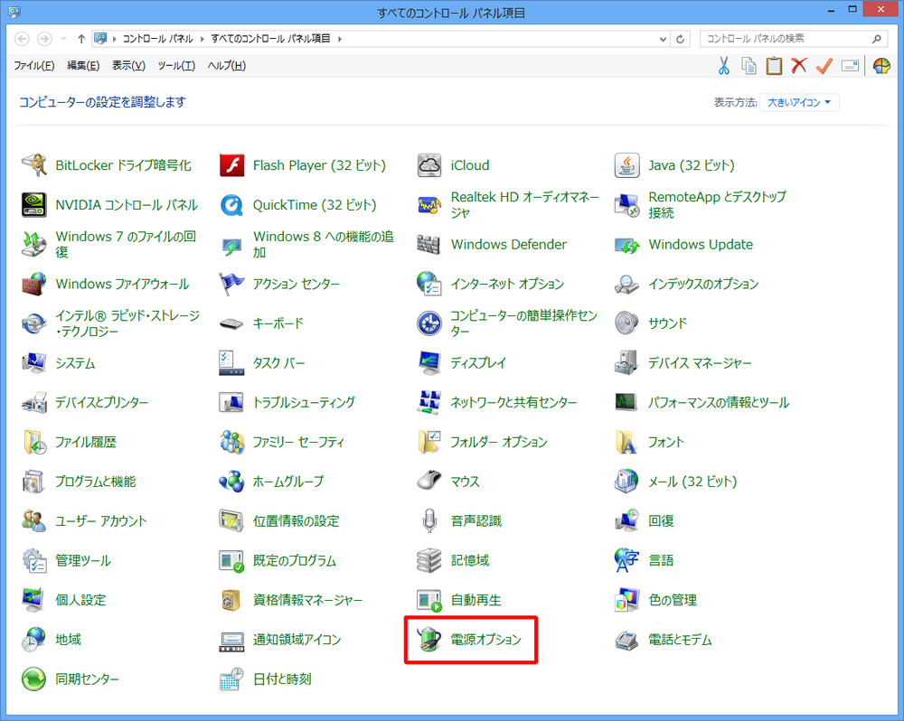Expand the 大きいアイコン view dropdown
904x721 pixels.
click(799, 103)
